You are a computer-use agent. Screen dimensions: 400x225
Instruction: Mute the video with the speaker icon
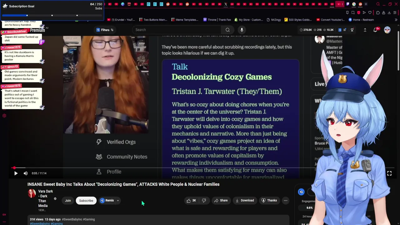tap(26, 173)
